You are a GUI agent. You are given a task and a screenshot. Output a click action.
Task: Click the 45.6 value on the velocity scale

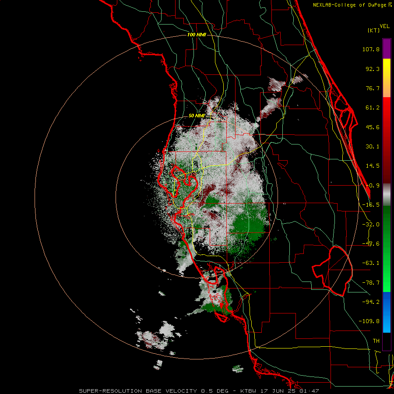pos(373,127)
